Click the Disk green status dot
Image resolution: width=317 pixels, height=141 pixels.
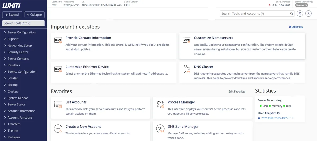coord(284,106)
